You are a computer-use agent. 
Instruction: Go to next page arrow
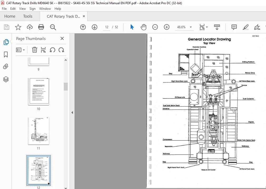tap(95, 27)
